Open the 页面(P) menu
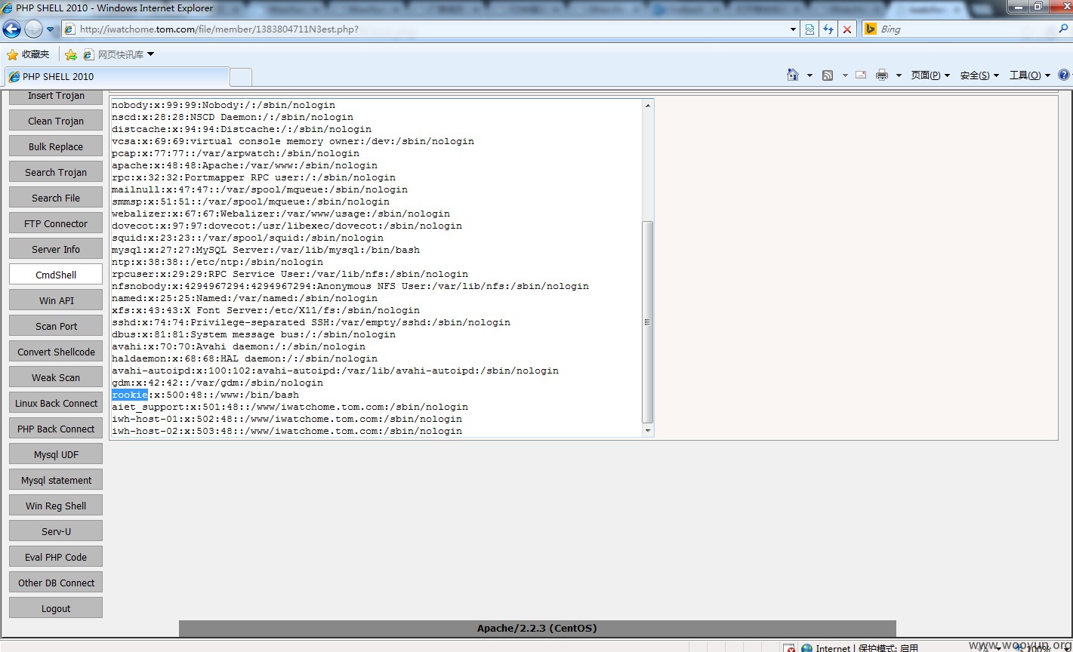This screenshot has height=652, width=1073. pyautogui.click(x=930, y=75)
